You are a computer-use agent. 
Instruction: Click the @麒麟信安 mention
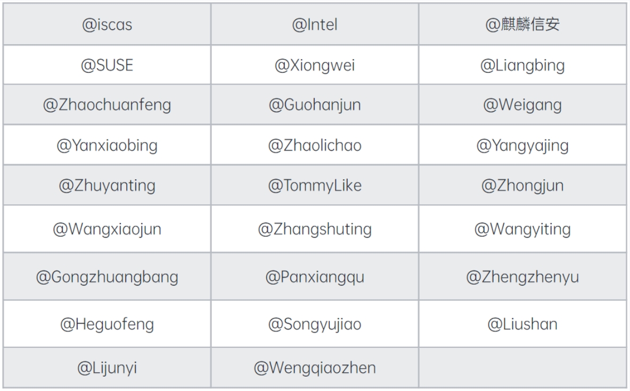point(522,25)
